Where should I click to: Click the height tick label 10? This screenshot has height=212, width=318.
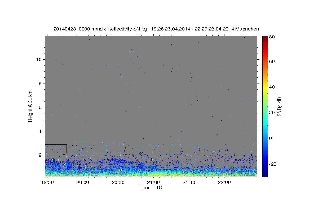39,59
